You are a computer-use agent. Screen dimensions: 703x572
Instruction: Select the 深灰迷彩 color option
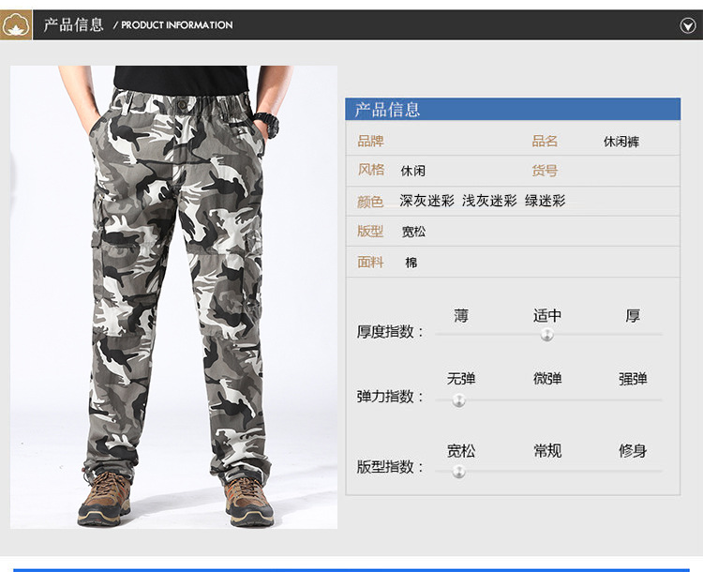click(426, 201)
